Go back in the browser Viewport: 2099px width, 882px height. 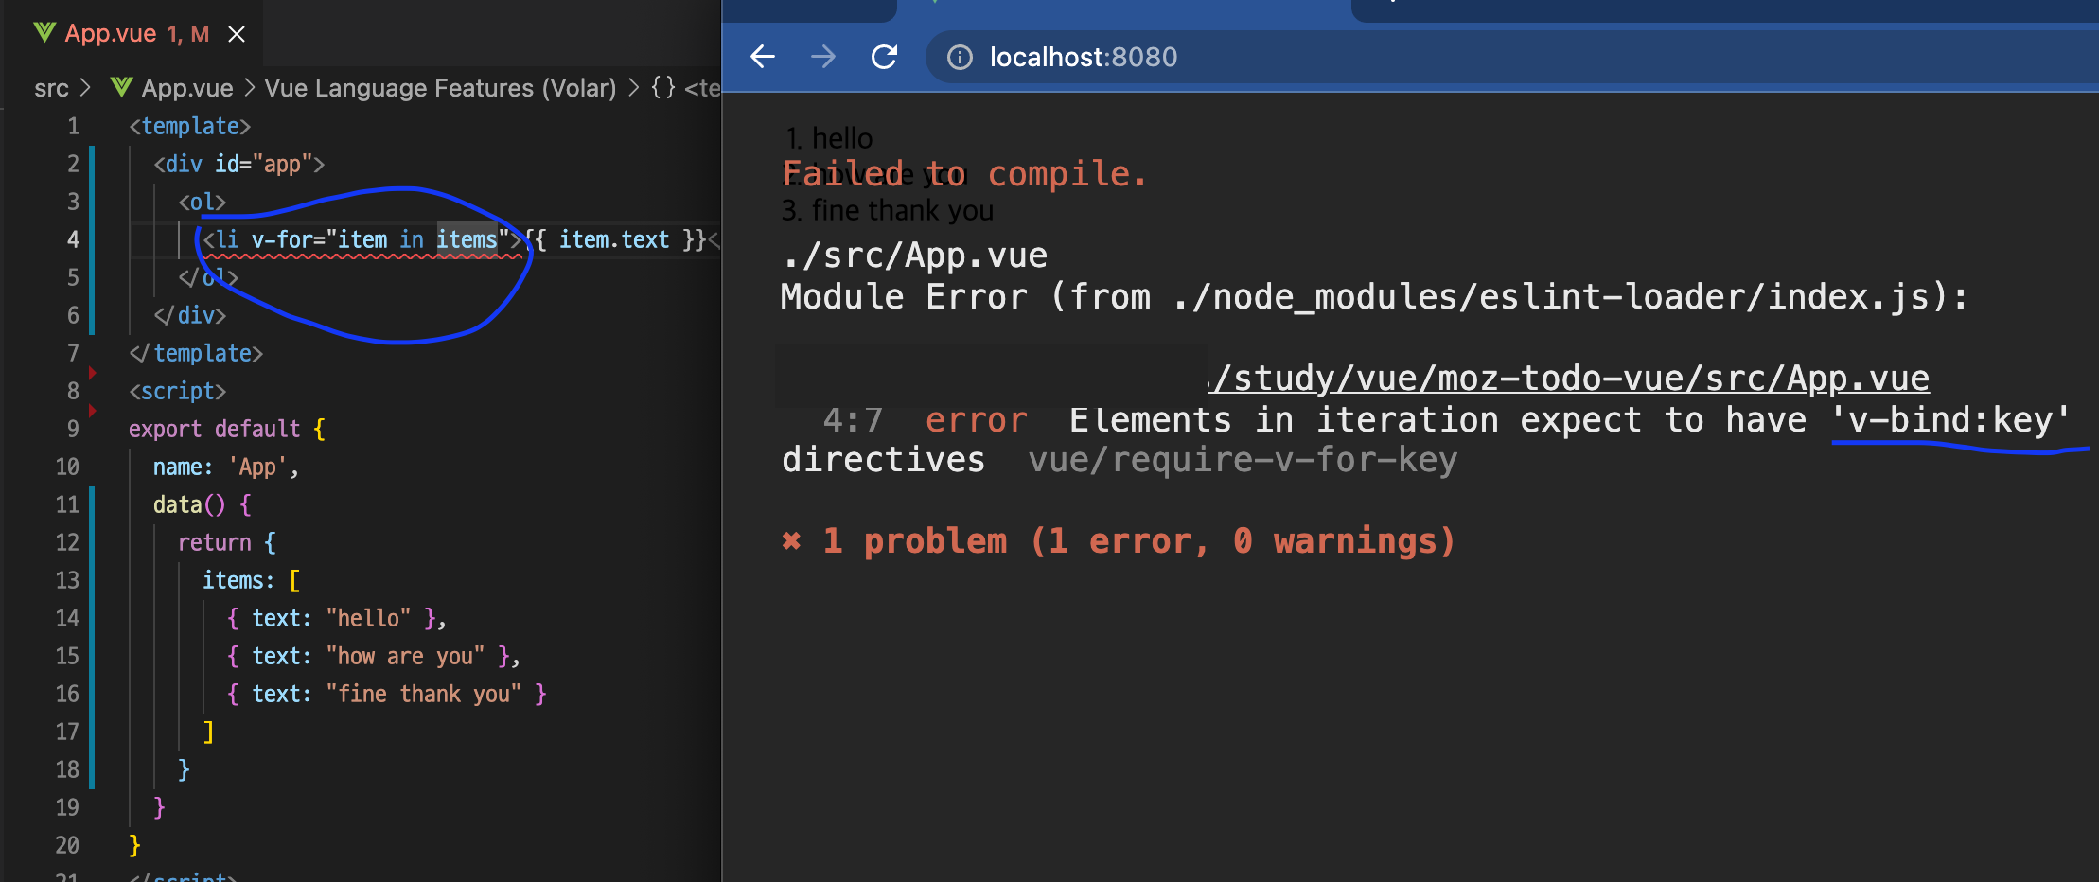pyautogui.click(x=763, y=57)
